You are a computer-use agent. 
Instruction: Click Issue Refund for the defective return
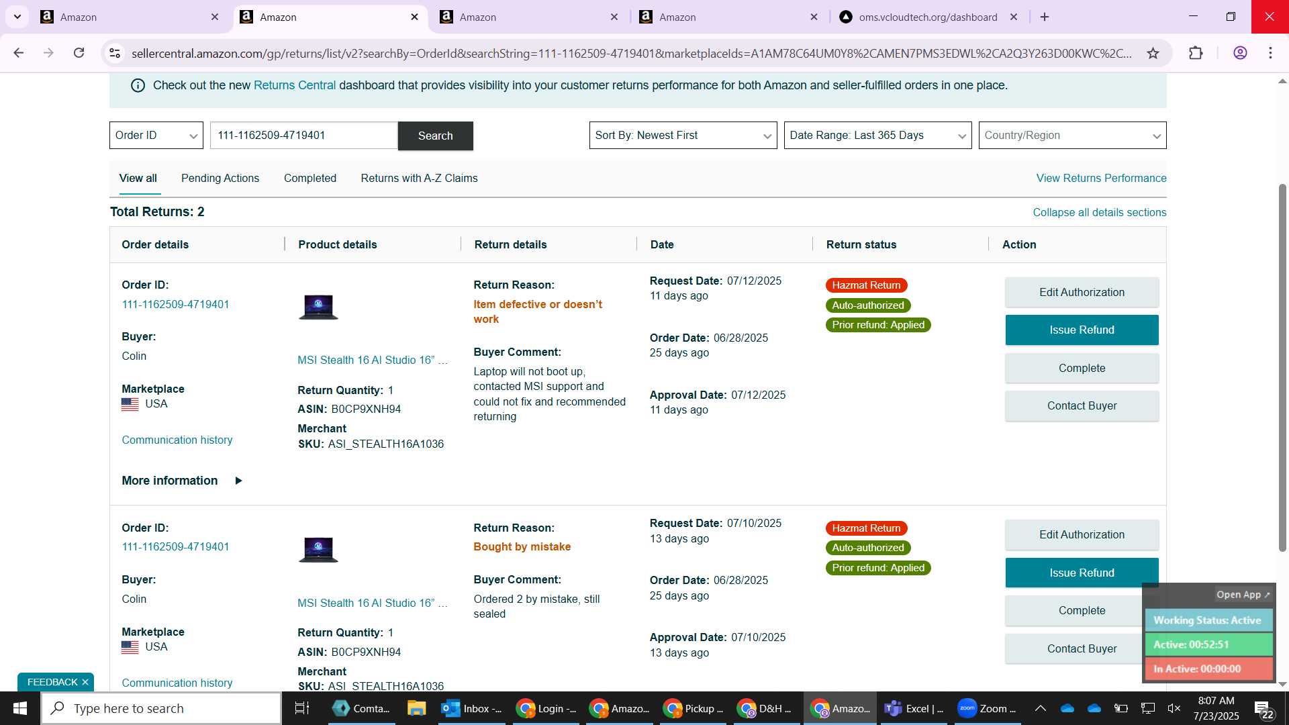1082,330
